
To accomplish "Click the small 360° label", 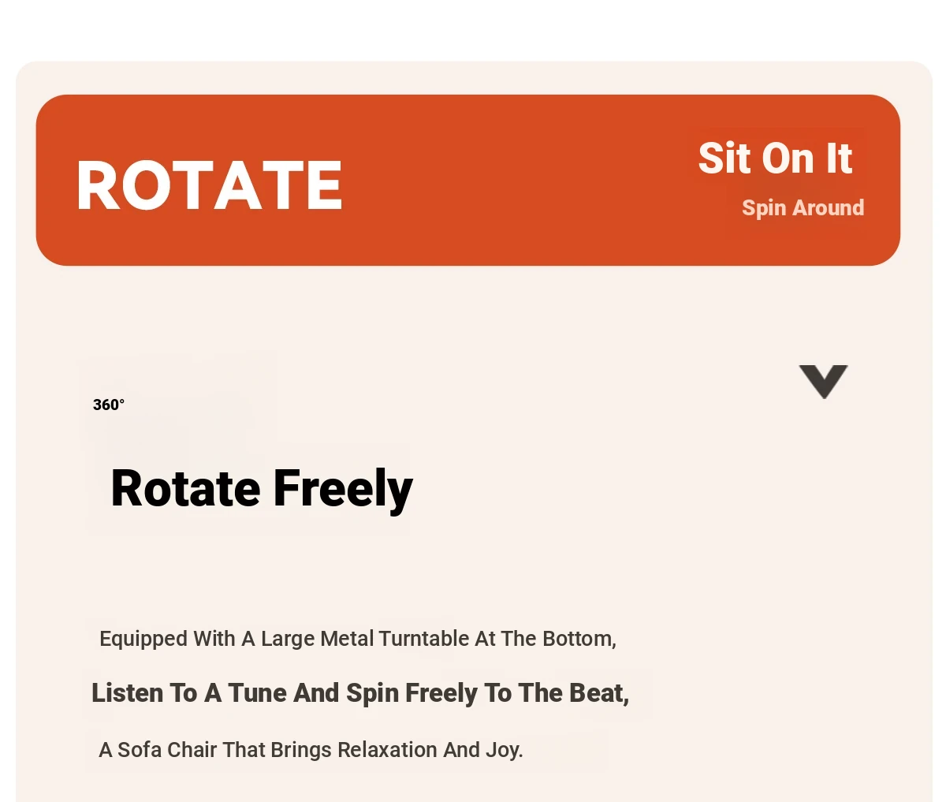I will 109,405.
